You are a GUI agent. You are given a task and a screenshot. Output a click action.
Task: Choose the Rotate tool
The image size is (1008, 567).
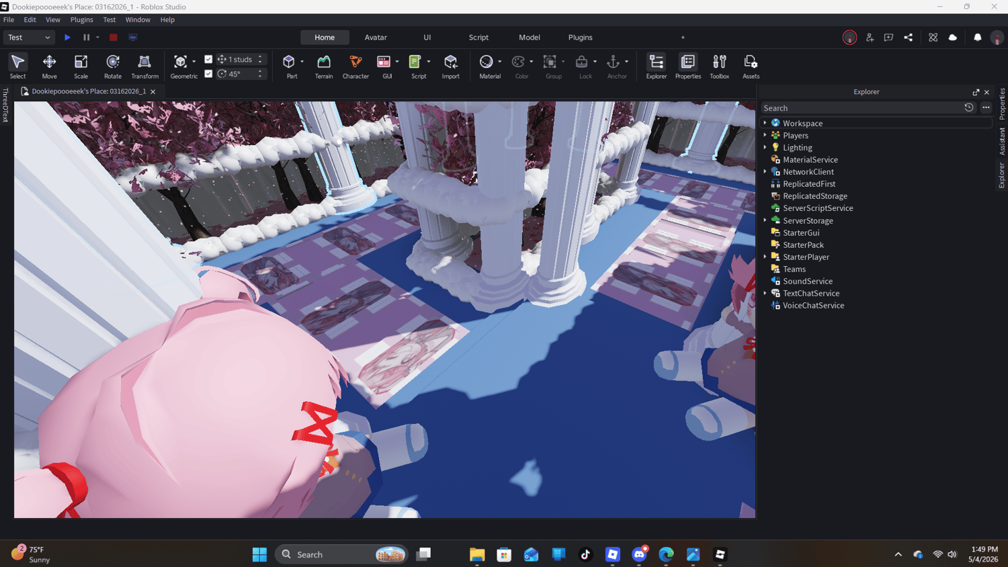click(x=113, y=67)
